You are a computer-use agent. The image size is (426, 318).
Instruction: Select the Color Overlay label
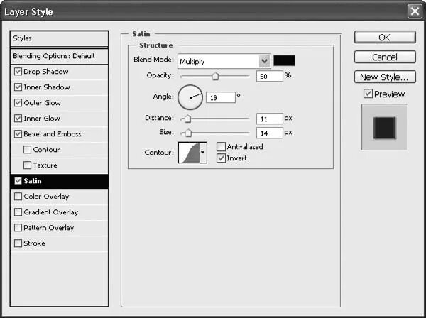(x=46, y=197)
